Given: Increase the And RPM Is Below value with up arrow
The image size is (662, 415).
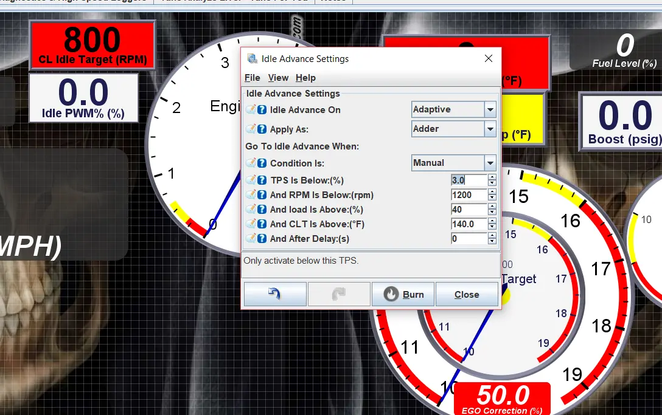Looking at the screenshot, I should [492, 192].
